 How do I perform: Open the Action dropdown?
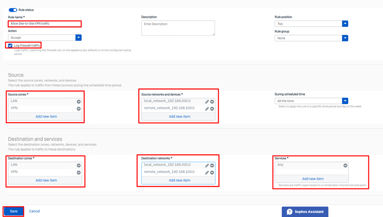coord(79,38)
